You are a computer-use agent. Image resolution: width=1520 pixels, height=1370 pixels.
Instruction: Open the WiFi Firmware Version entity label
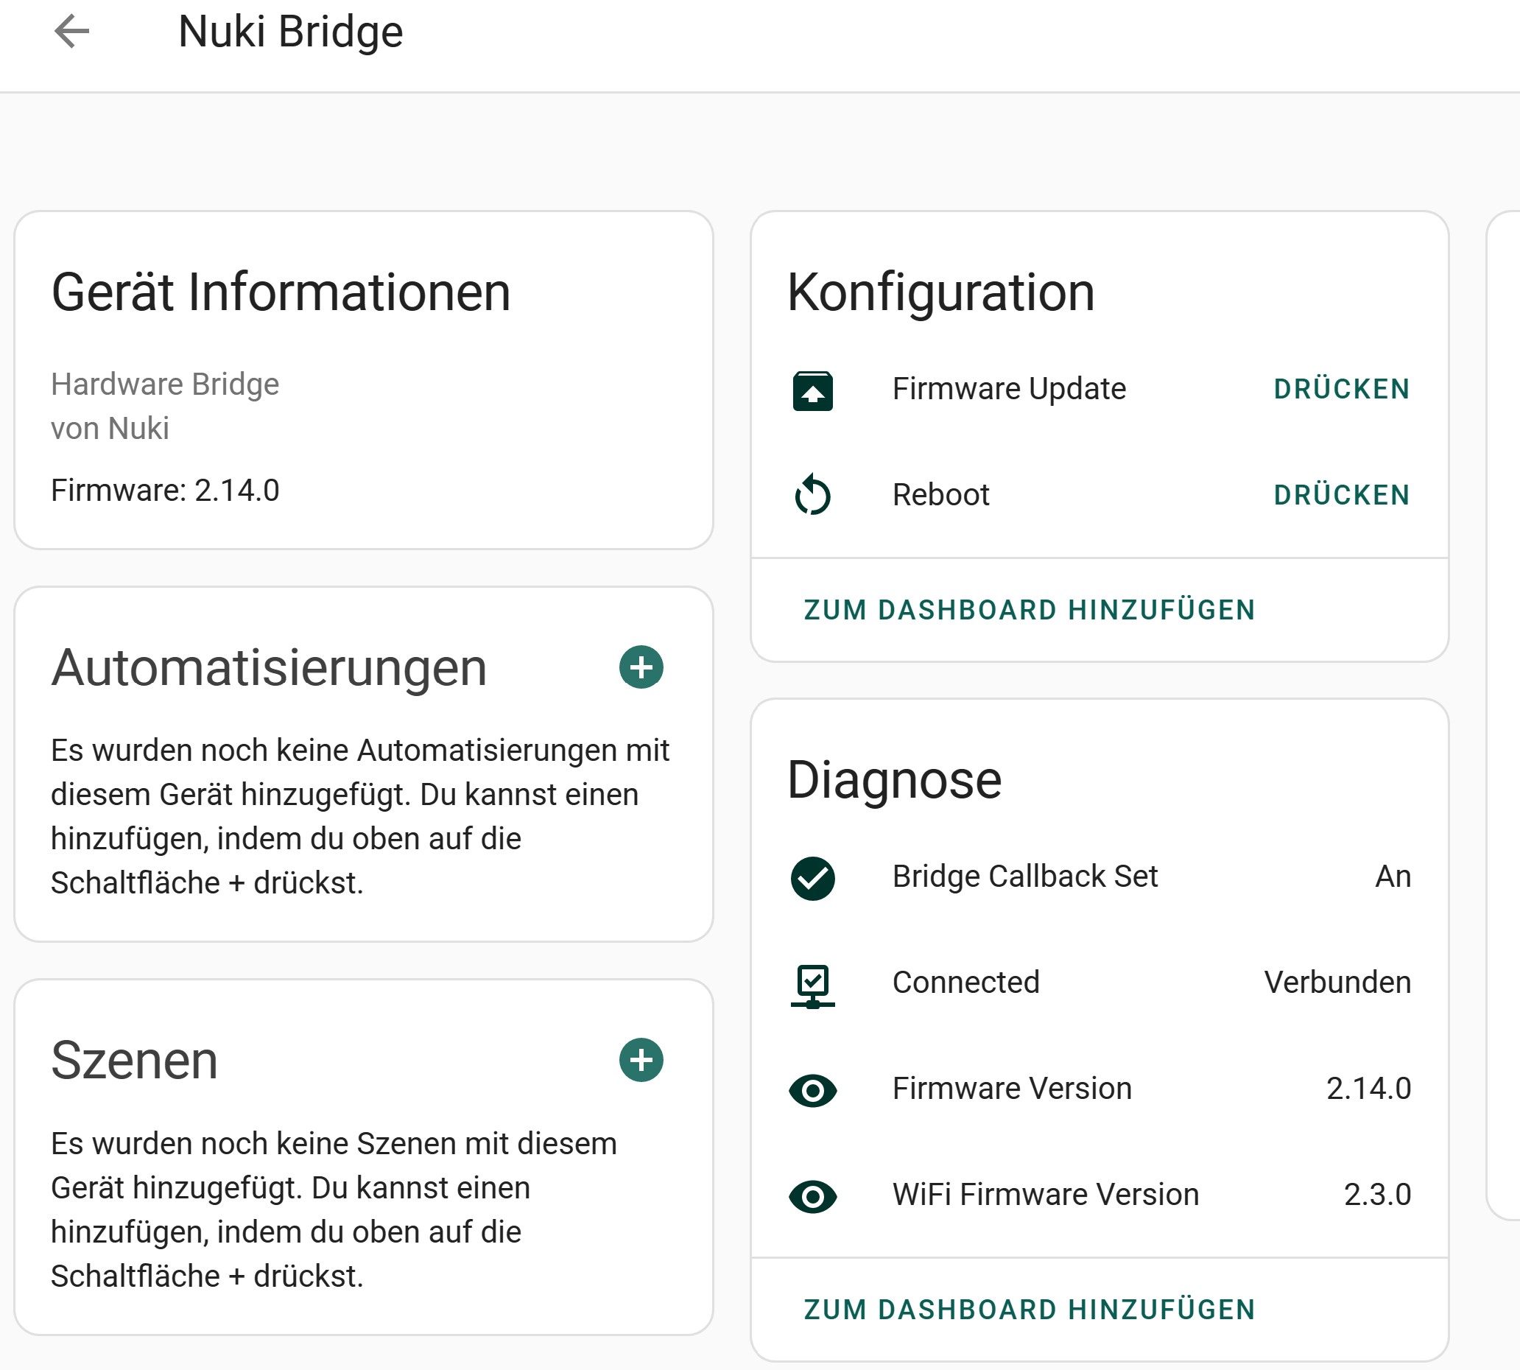(x=1045, y=1195)
